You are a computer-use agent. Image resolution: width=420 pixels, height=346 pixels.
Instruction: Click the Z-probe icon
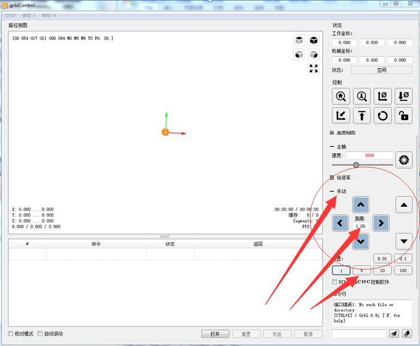pyautogui.click(x=361, y=97)
